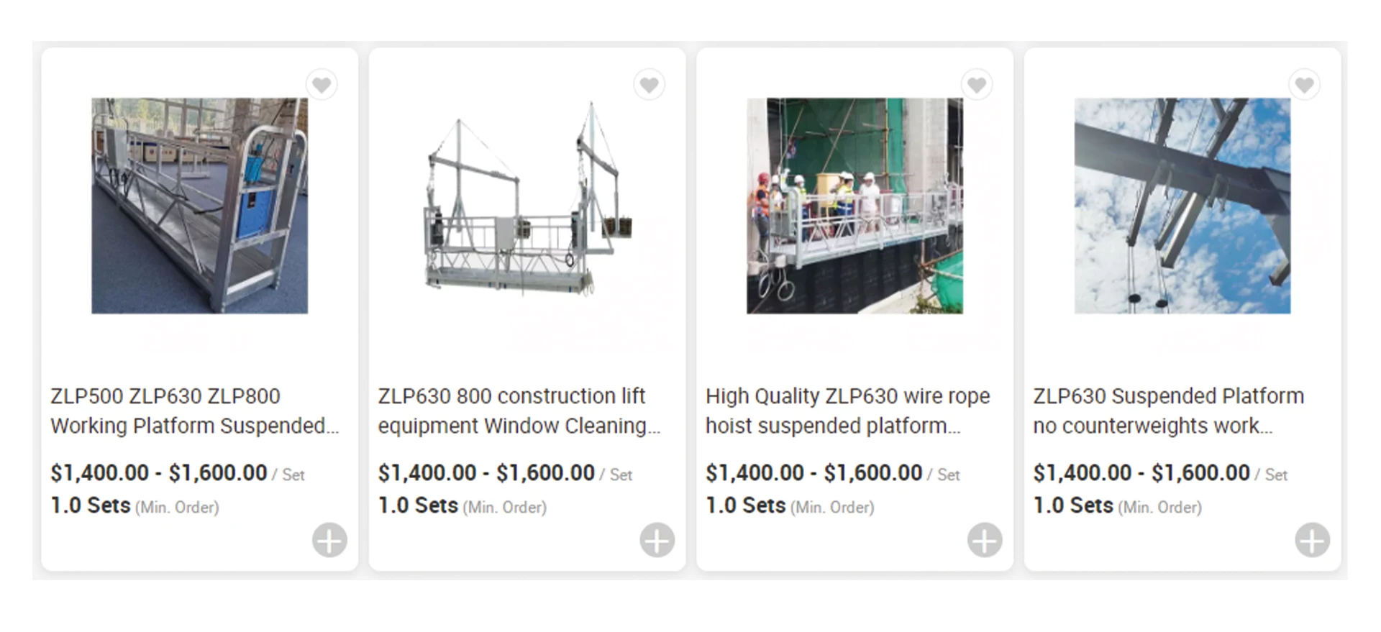Open photo of workers on suspended platform
Viewport: 1381px width, 632px height.
tap(854, 206)
